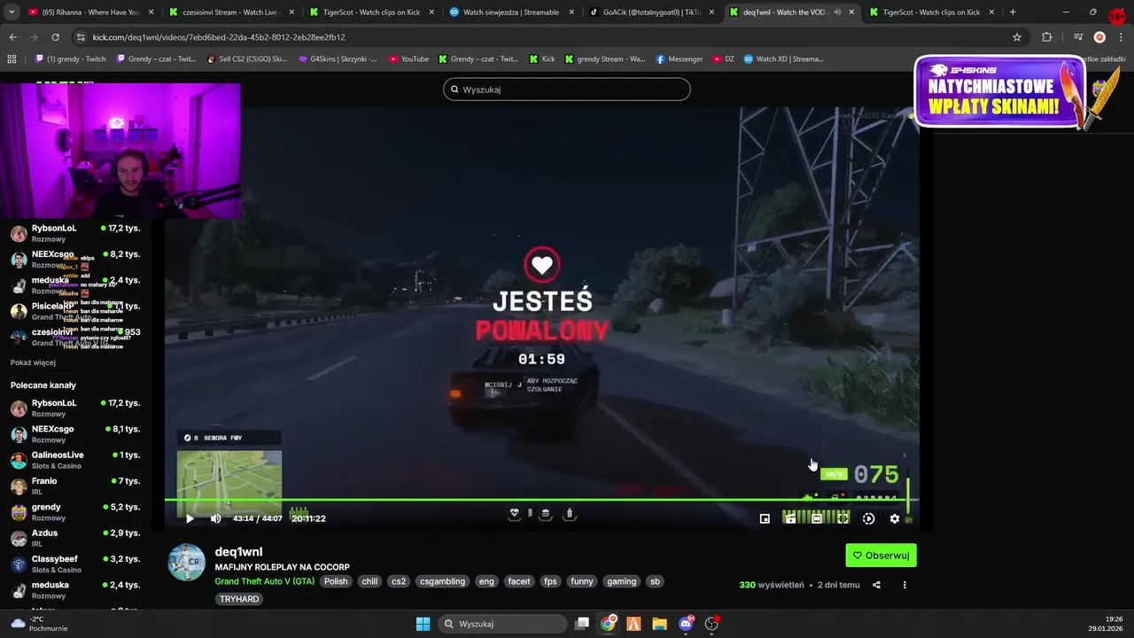Open the weather widget Pochmurnie
1134x638 pixels.
[x=39, y=624]
